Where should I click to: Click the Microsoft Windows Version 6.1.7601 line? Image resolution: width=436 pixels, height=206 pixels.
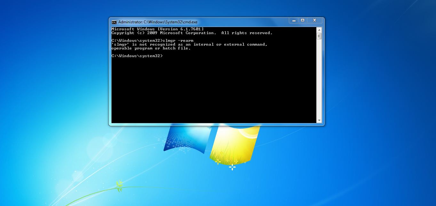click(x=157, y=29)
